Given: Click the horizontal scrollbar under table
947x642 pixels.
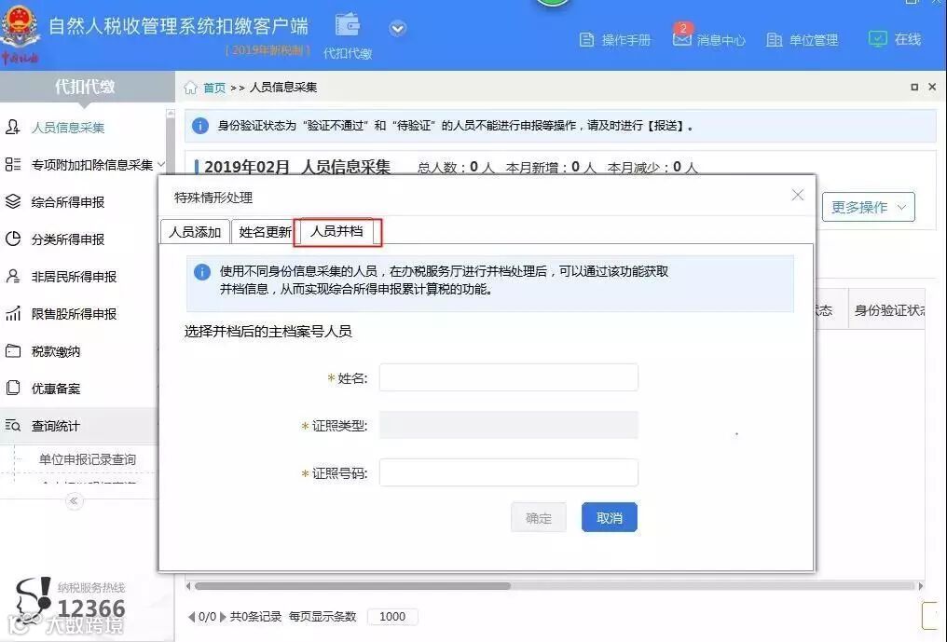Looking at the screenshot, I should (352, 586).
